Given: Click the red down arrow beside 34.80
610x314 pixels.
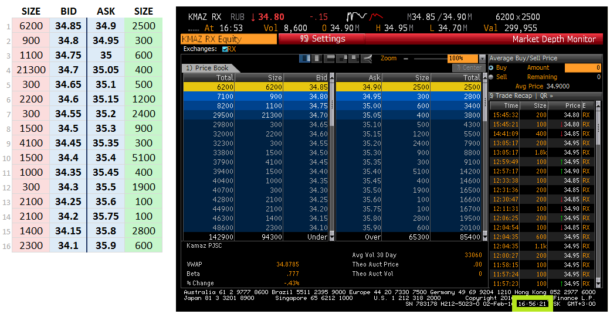Looking at the screenshot, I should point(253,17).
